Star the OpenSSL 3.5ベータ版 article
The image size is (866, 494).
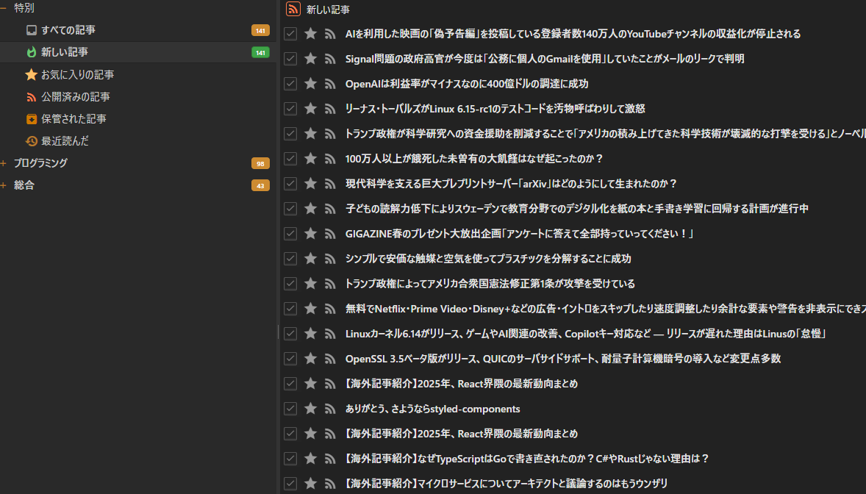(310, 359)
